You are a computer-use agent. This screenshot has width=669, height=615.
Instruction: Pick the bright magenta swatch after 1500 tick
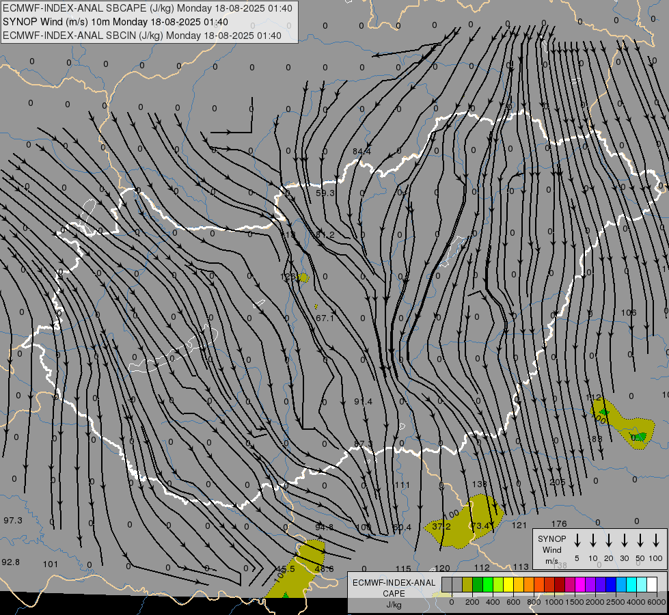tap(580, 584)
